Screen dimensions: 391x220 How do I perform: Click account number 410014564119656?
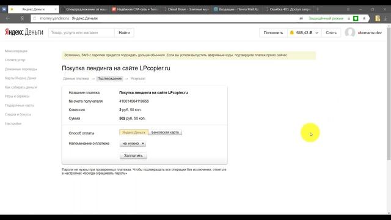click(x=134, y=101)
